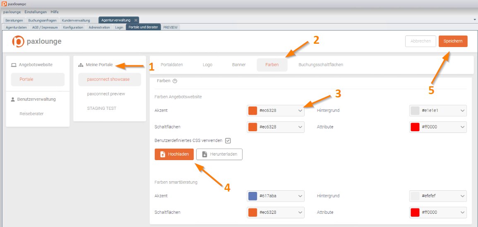Viewport: 478px width, 227px height.
Task: Click the red Angebotswebsite Attribute color swatch
Action: 415,127
